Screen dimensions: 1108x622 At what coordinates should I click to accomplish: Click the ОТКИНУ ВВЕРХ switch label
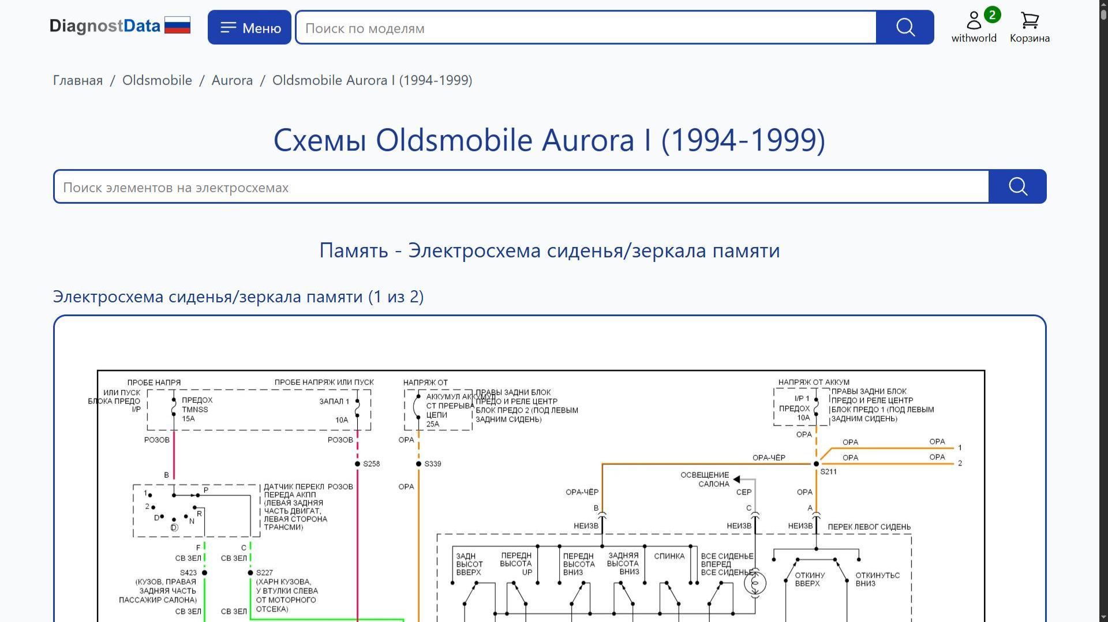(810, 579)
